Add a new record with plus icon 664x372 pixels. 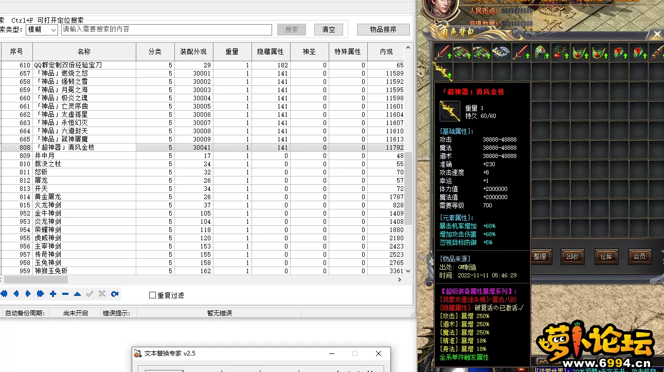[x=53, y=294]
